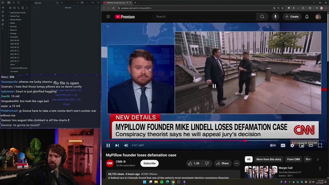Open video player settings gear
329x185 pixels.
(x=292, y=145)
